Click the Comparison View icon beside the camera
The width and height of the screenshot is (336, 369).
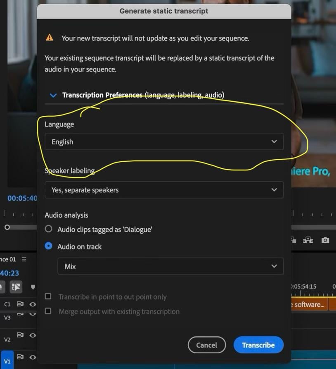(308, 240)
